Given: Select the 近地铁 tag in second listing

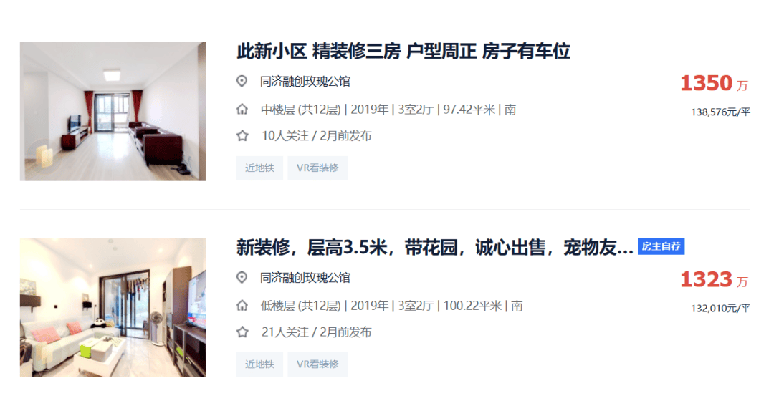Looking at the screenshot, I should click(x=259, y=364).
